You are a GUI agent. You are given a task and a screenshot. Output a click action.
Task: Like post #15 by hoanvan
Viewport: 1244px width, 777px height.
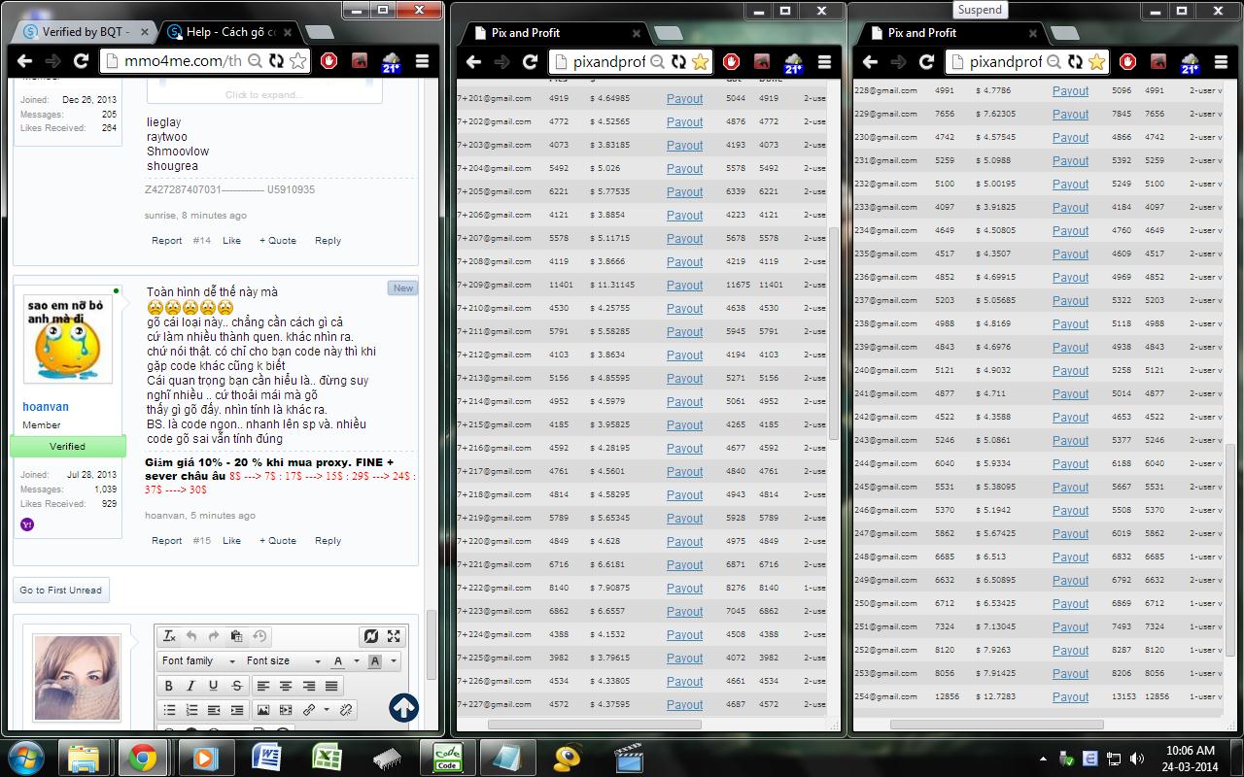click(231, 541)
